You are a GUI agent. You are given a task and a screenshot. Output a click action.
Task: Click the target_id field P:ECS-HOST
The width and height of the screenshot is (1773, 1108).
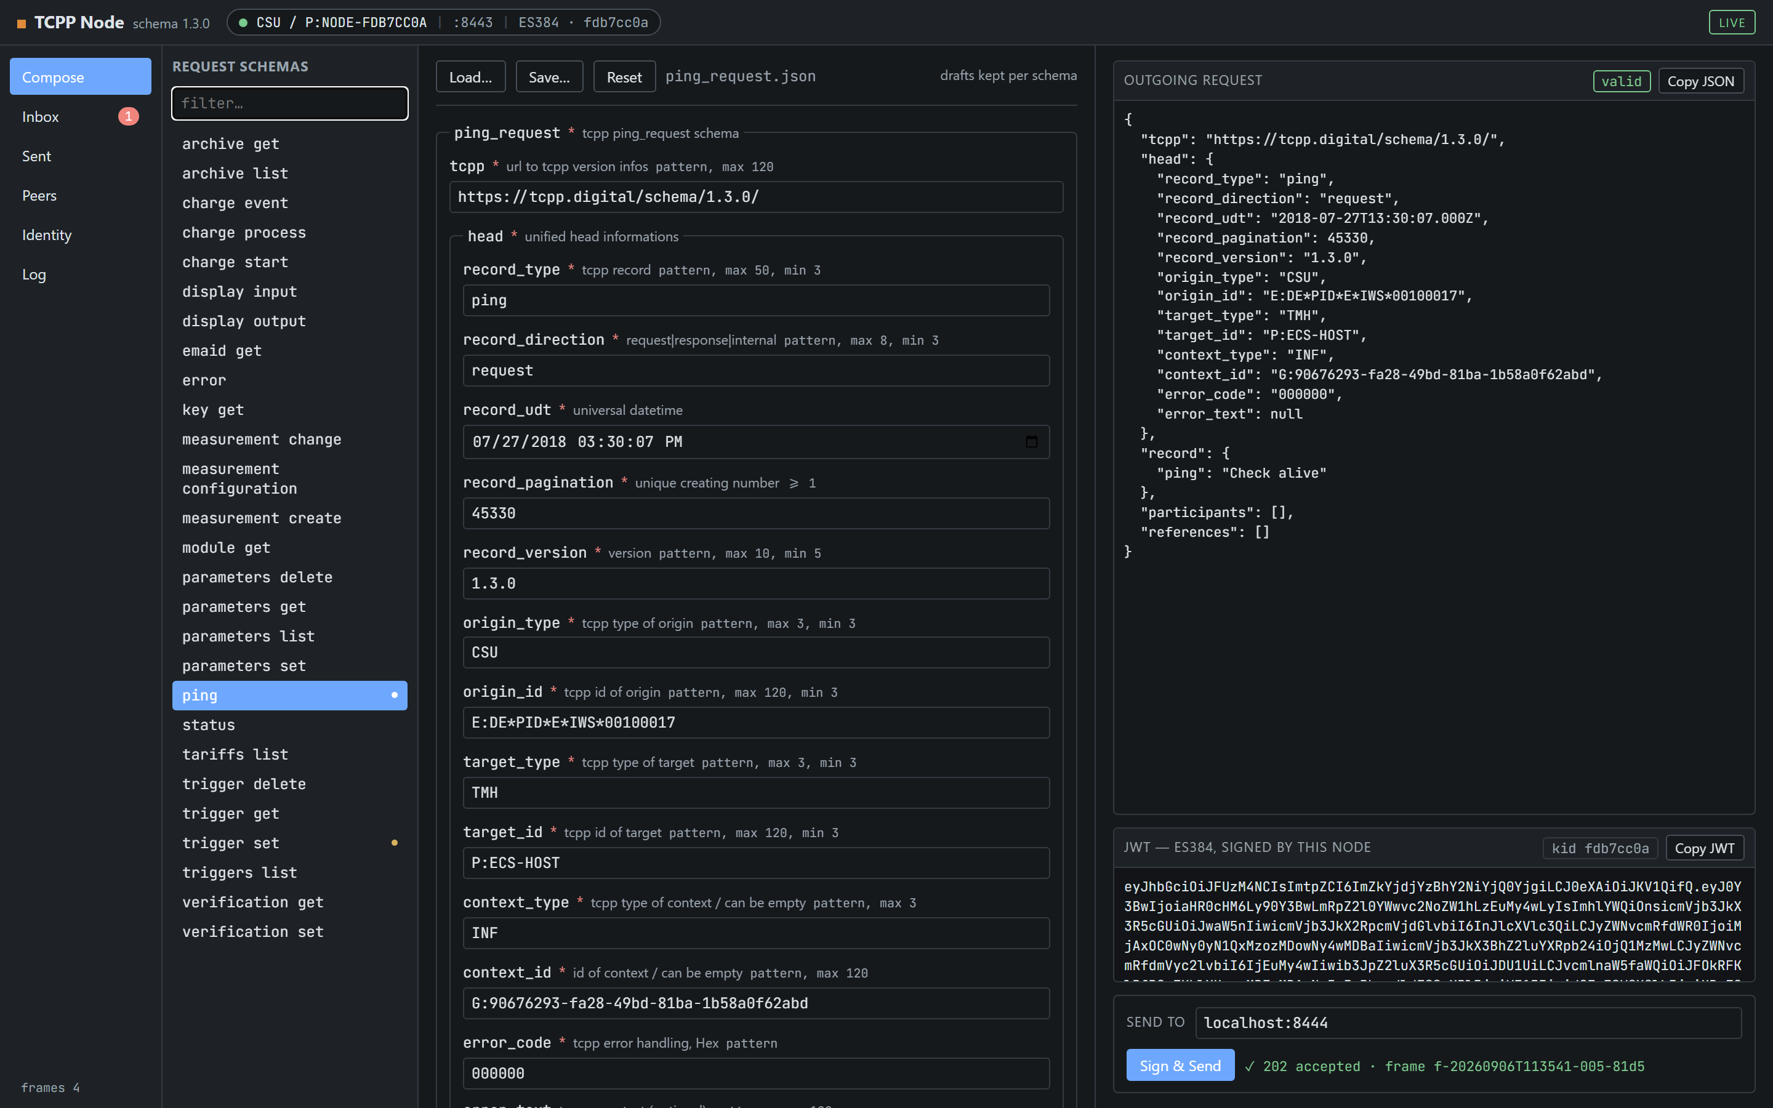coord(756,863)
